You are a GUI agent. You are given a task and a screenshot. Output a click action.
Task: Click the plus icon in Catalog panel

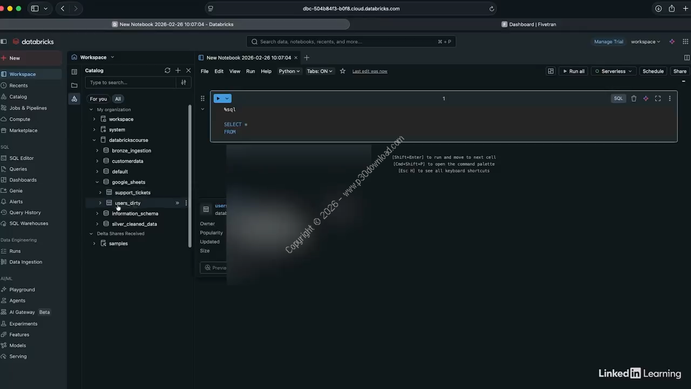(178, 70)
